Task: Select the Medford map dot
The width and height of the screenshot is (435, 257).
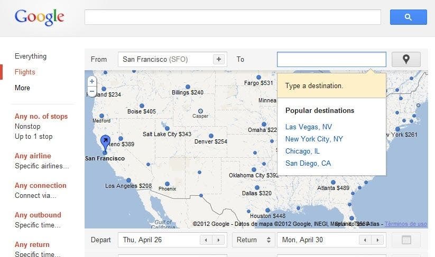Action: pyautogui.click(x=101, y=116)
